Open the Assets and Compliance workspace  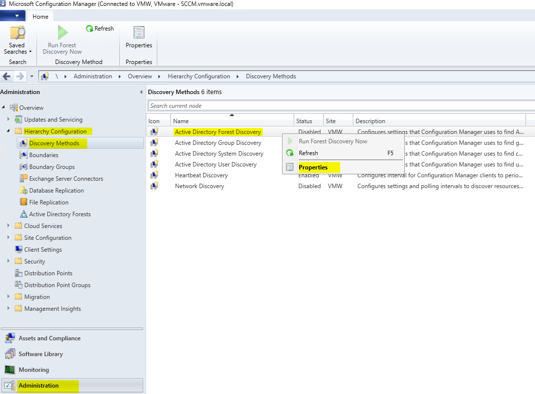click(49, 338)
